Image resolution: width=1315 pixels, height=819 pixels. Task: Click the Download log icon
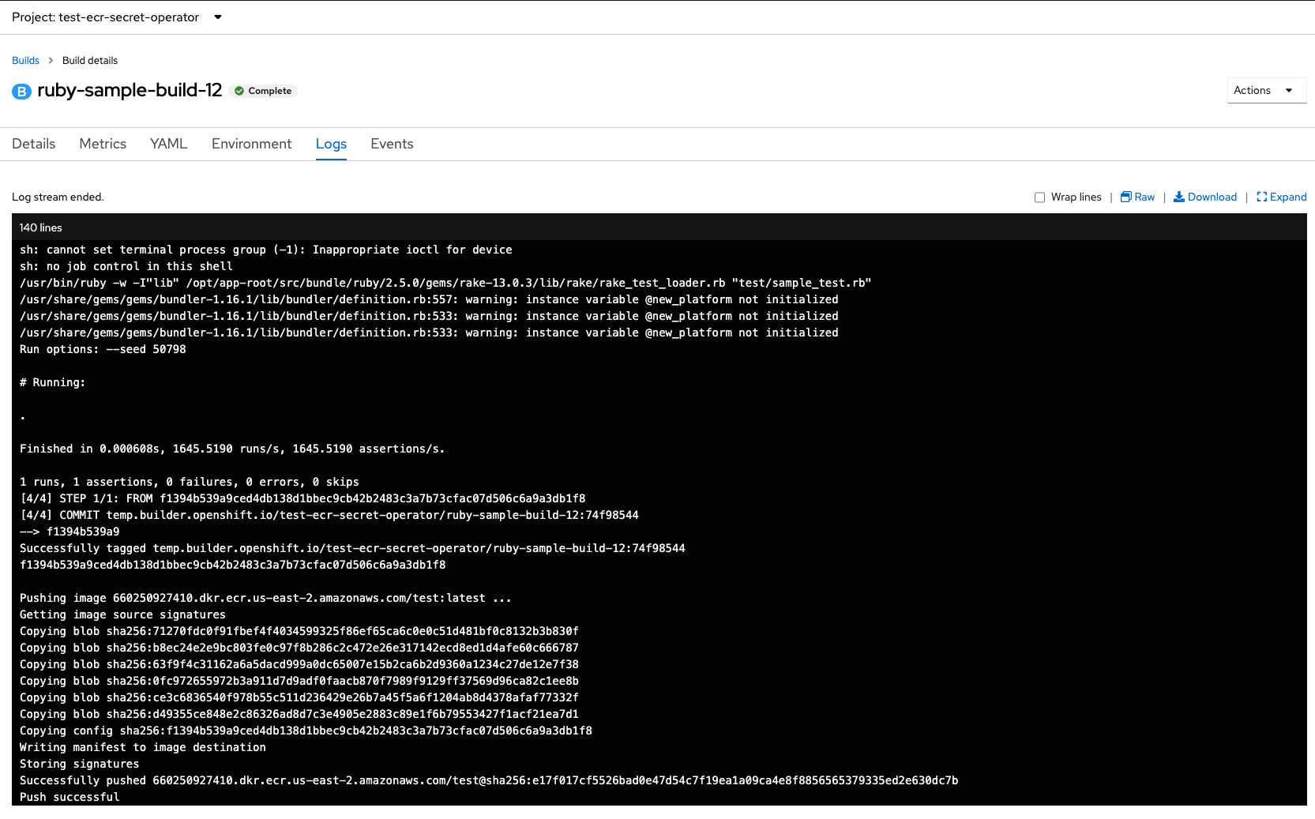tap(1178, 197)
